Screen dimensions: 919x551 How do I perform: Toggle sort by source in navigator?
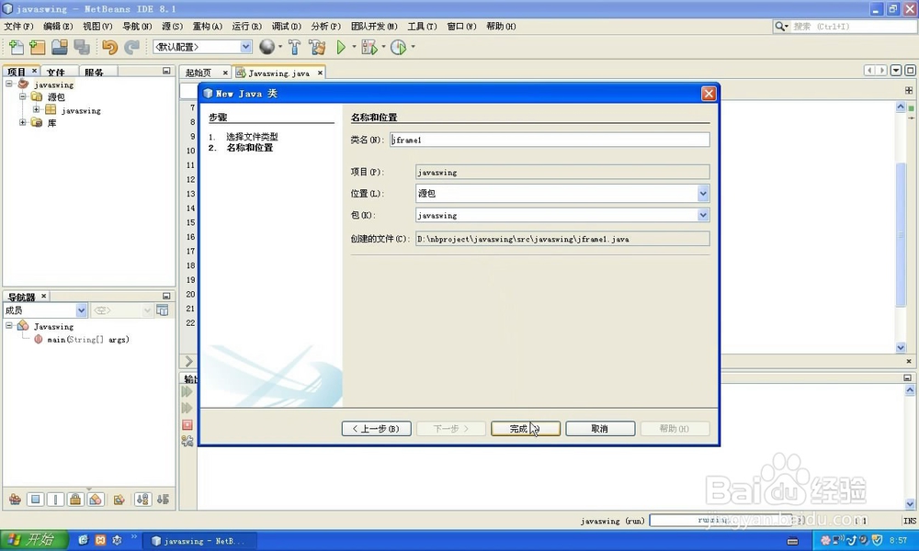point(163,499)
